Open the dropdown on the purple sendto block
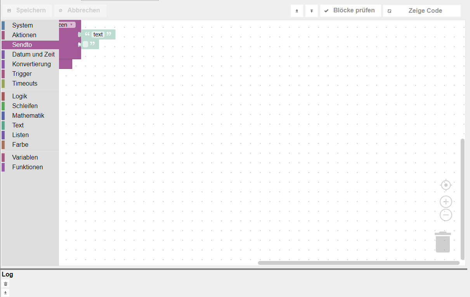Screen dimensions: 470x297 coord(71,24)
